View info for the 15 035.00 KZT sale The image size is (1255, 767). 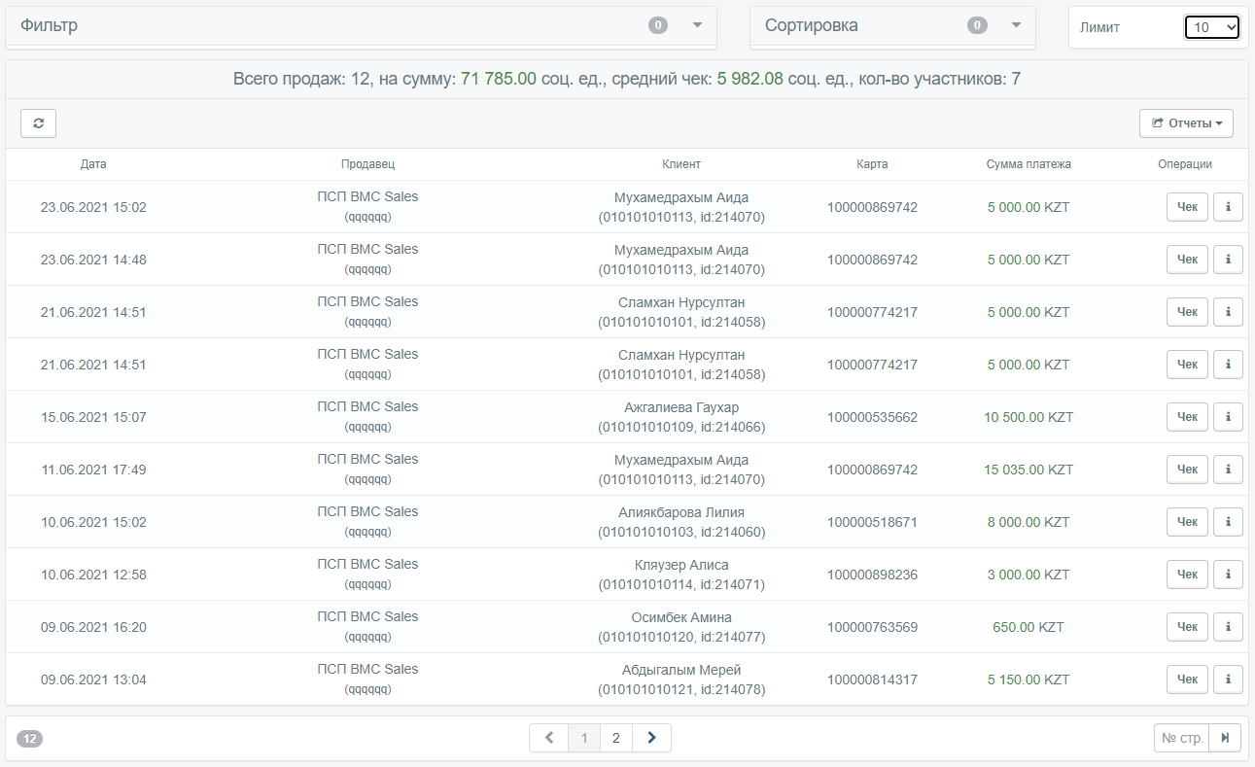coord(1229,470)
